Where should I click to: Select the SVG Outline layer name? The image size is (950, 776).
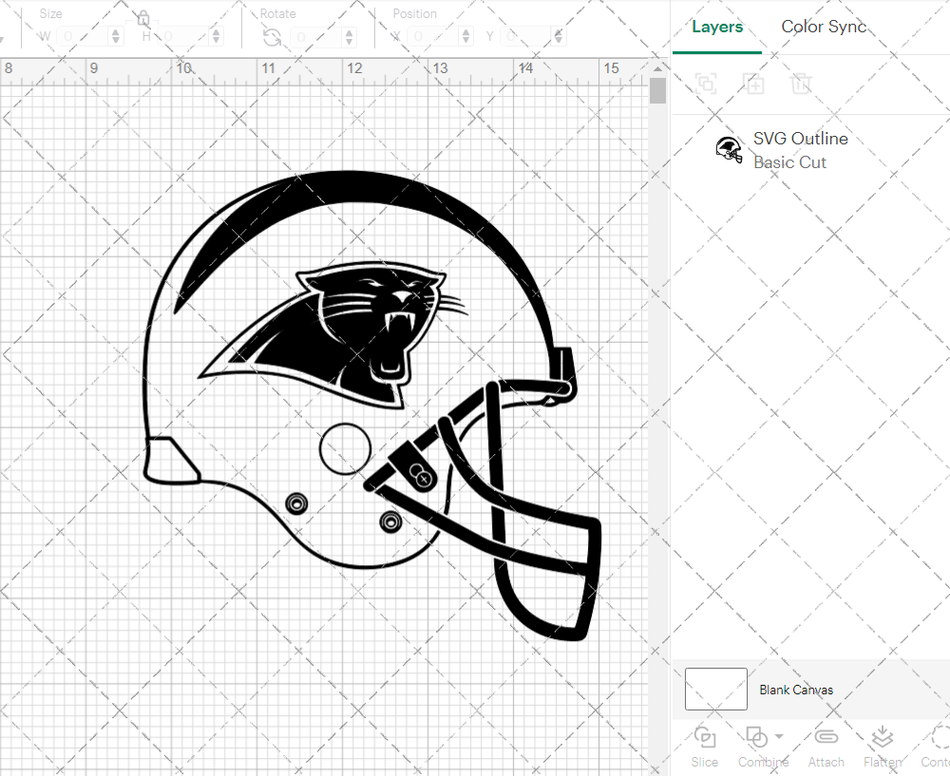coord(800,139)
